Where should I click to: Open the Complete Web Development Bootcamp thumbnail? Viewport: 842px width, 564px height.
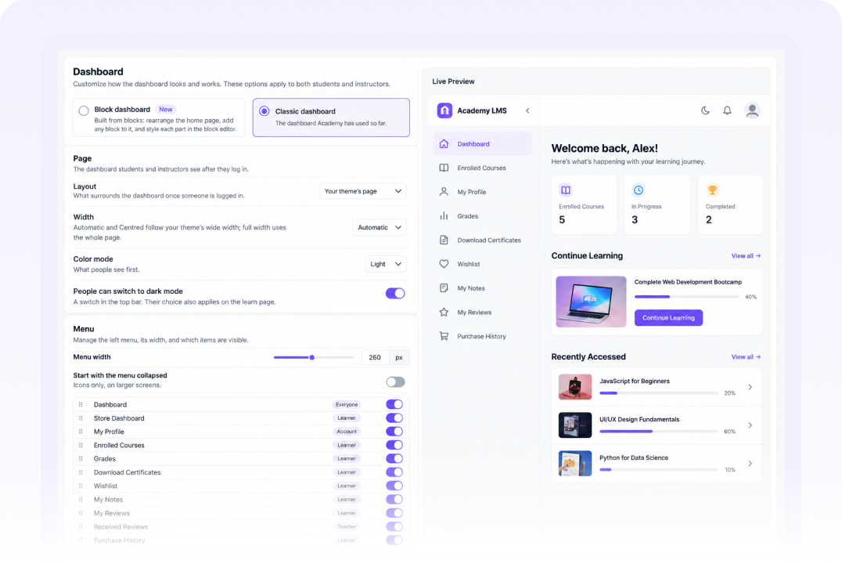click(591, 302)
